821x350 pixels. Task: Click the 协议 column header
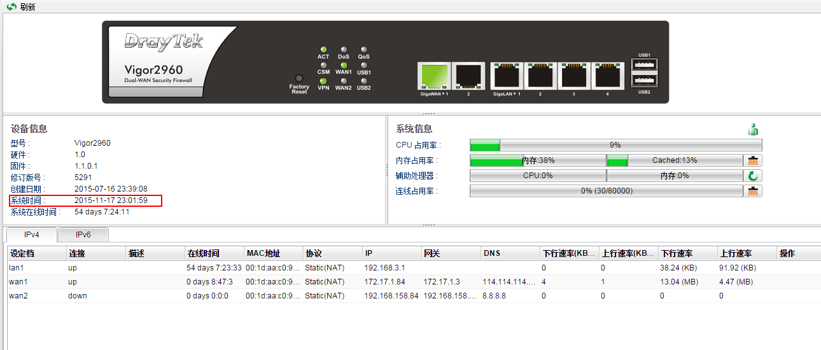(x=332, y=253)
